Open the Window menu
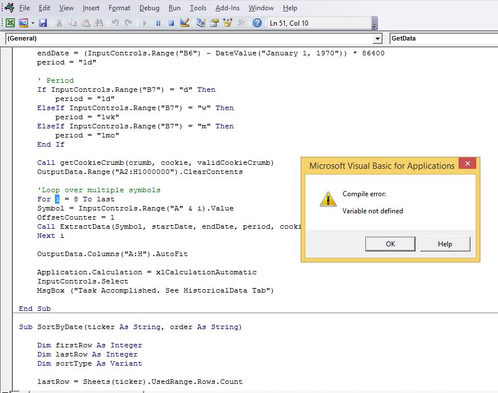This screenshot has height=393, width=498. [x=261, y=8]
